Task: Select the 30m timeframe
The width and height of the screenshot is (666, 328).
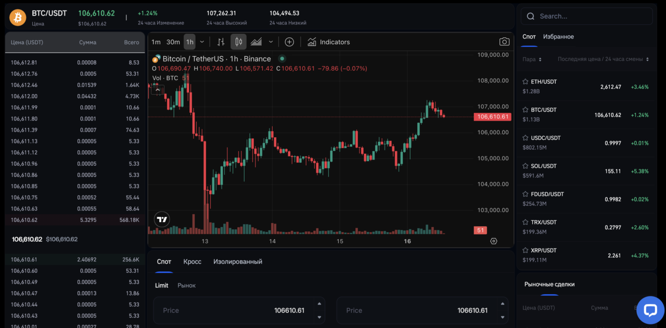Action: pos(173,42)
